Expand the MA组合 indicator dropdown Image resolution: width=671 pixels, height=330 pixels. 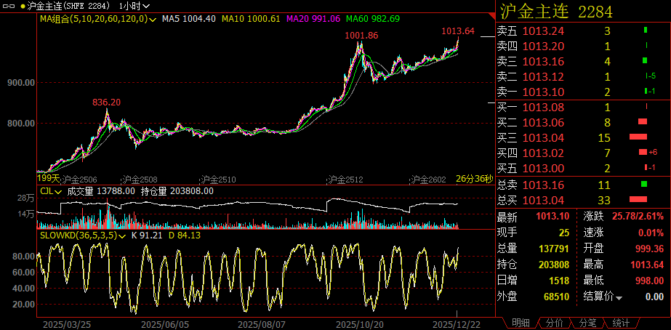[x=153, y=18]
